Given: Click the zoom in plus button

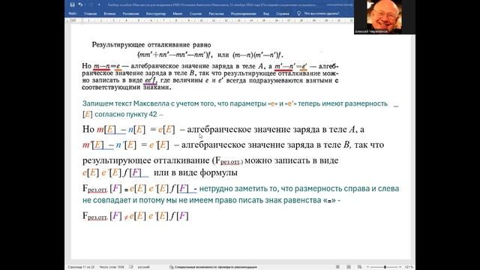Looking at the screenshot, I should click(x=400, y=267).
